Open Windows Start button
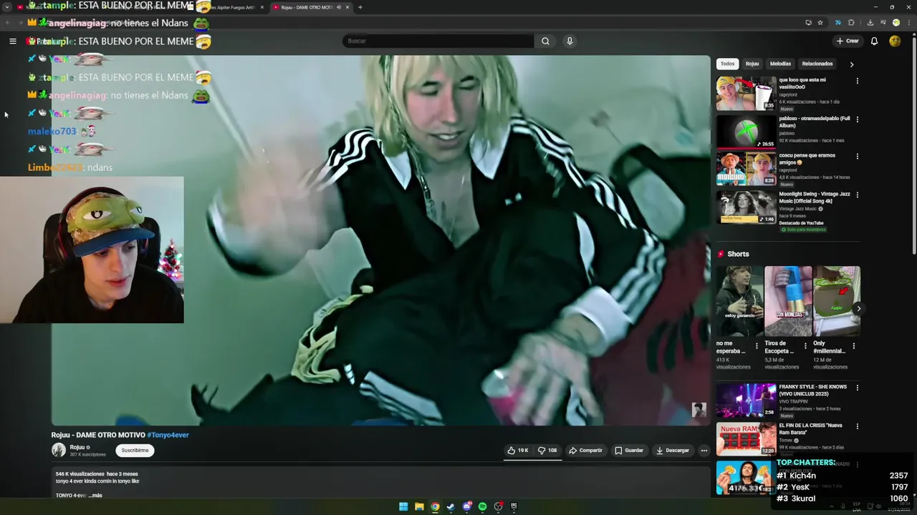 point(403,506)
